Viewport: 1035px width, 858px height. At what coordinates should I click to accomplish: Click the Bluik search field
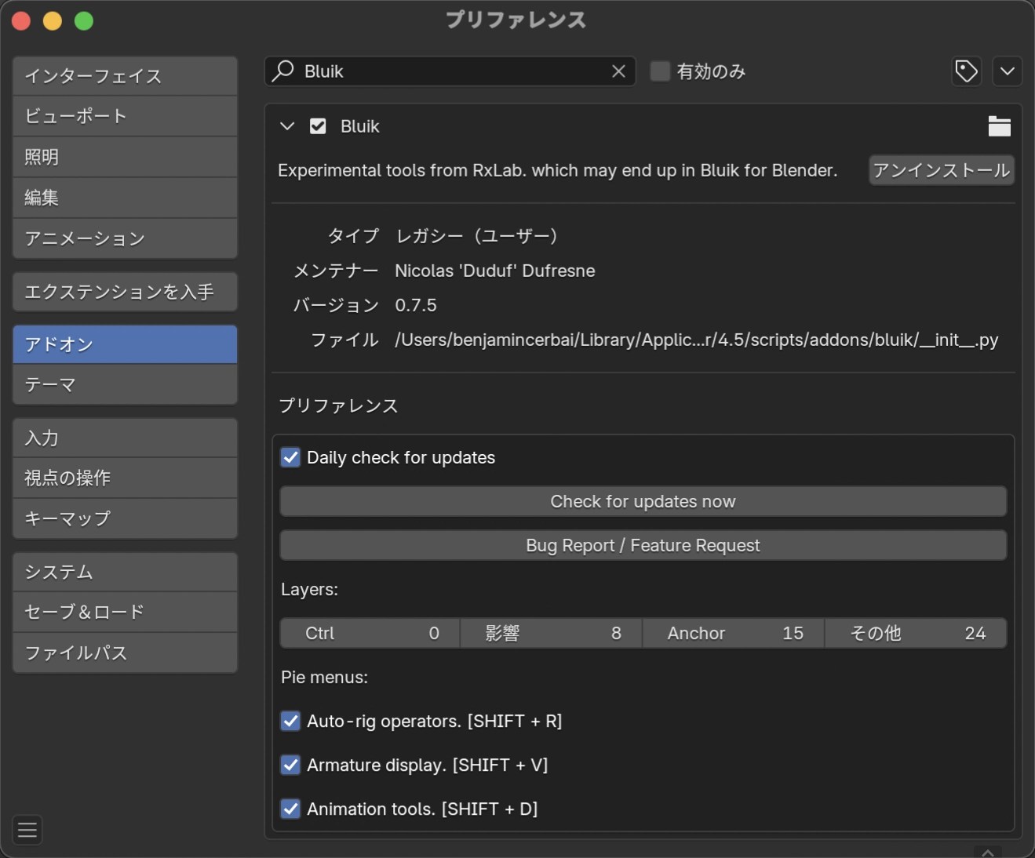pos(450,71)
